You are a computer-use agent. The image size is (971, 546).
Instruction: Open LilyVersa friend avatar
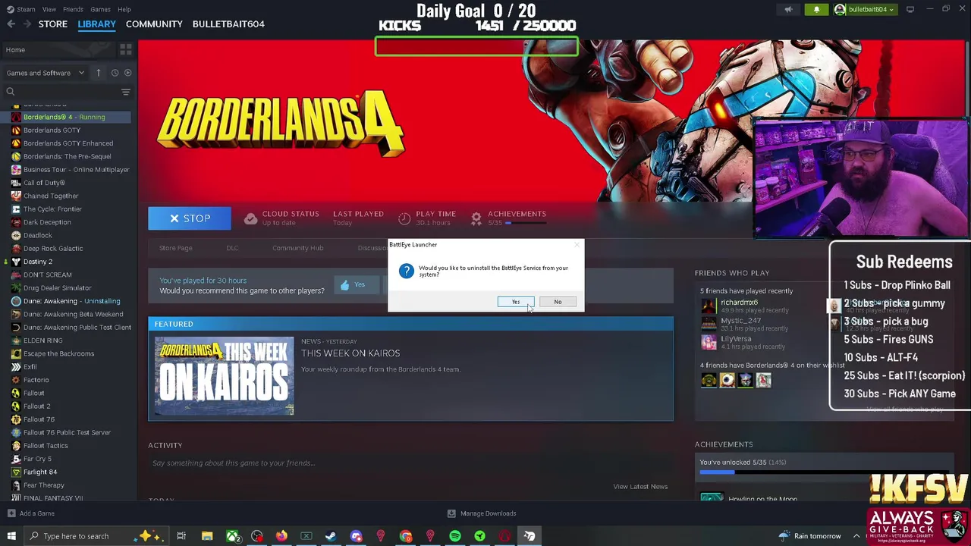pyautogui.click(x=709, y=342)
